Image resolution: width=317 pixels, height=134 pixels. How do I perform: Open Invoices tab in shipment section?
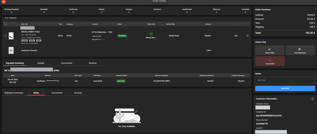click(x=78, y=93)
